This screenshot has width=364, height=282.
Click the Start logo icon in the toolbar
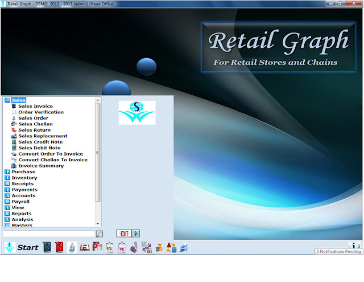[x=10, y=247]
